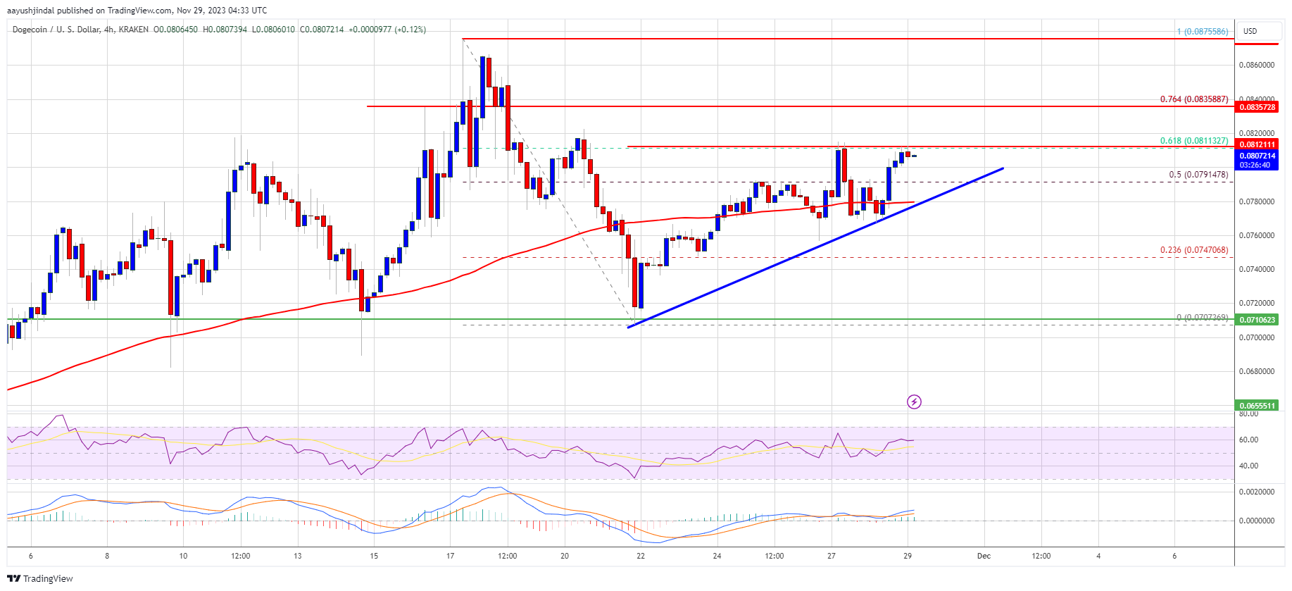Image resolution: width=1292 pixels, height=591 pixels.
Task: Click the 60.00 label on RSI scale
Action: [1248, 440]
